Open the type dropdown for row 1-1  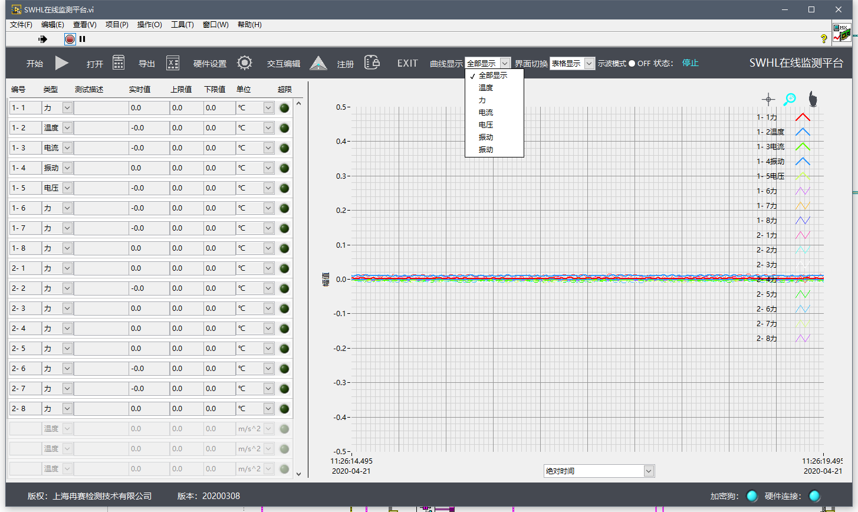[x=67, y=108]
